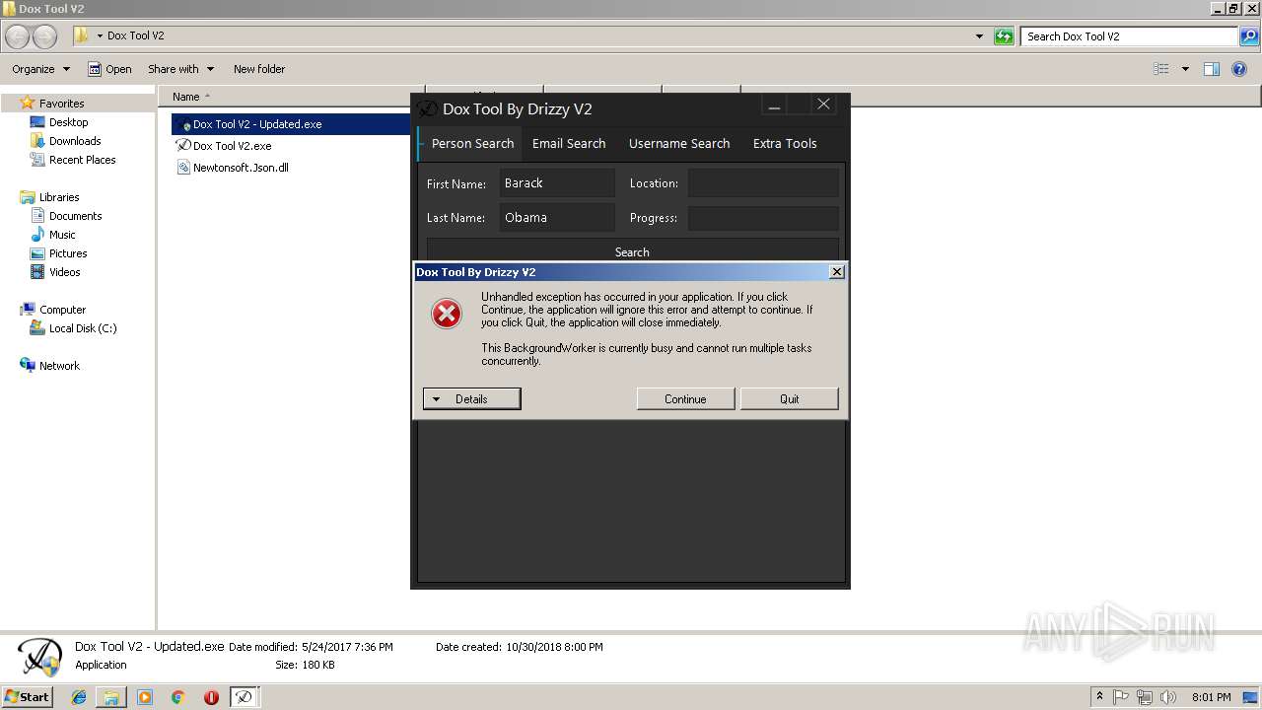Click Action Center flag icon in tray
The width and height of the screenshot is (1262, 710).
pyautogui.click(x=1122, y=697)
